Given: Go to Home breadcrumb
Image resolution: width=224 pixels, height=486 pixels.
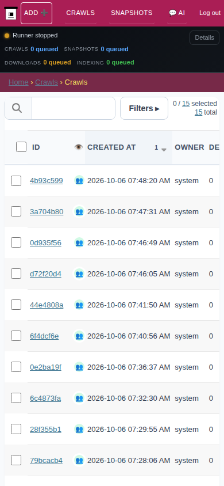Looking at the screenshot, I should 18,82.
